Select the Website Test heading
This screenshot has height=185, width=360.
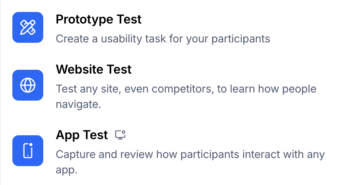(94, 69)
